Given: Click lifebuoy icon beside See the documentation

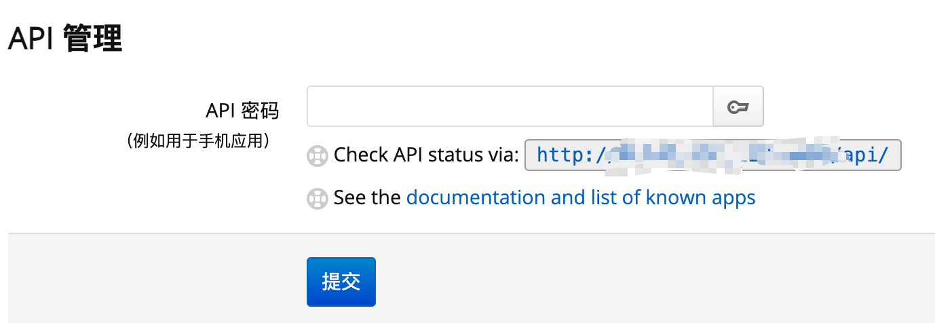Looking at the screenshot, I should 317,198.
